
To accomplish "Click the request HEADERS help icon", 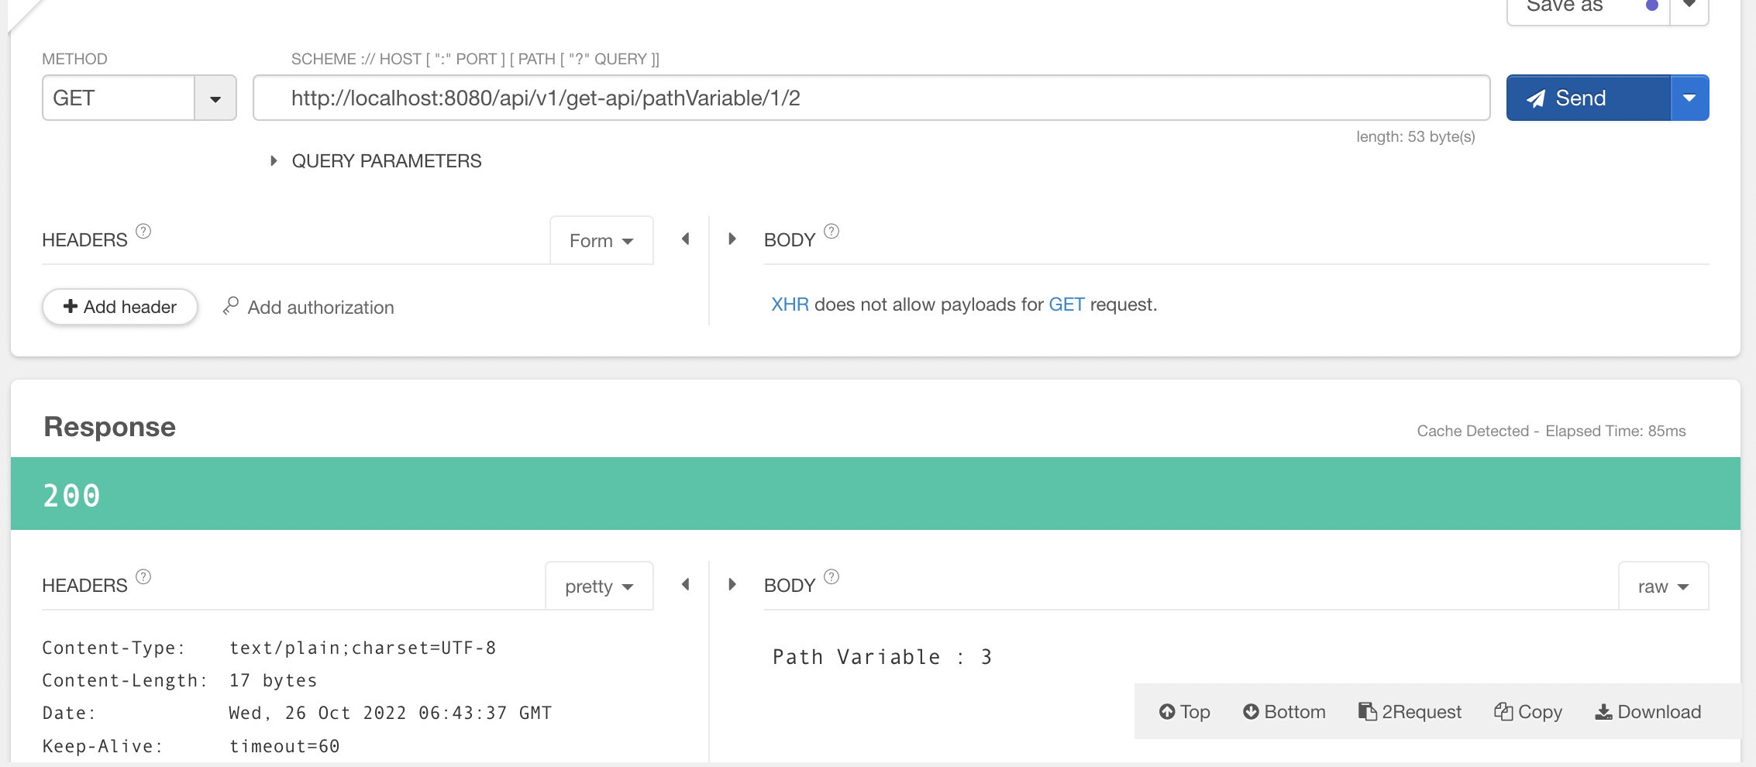I will pos(143,232).
